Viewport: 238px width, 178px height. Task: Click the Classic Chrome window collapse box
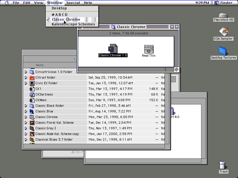pyautogui.click(x=177, y=27)
